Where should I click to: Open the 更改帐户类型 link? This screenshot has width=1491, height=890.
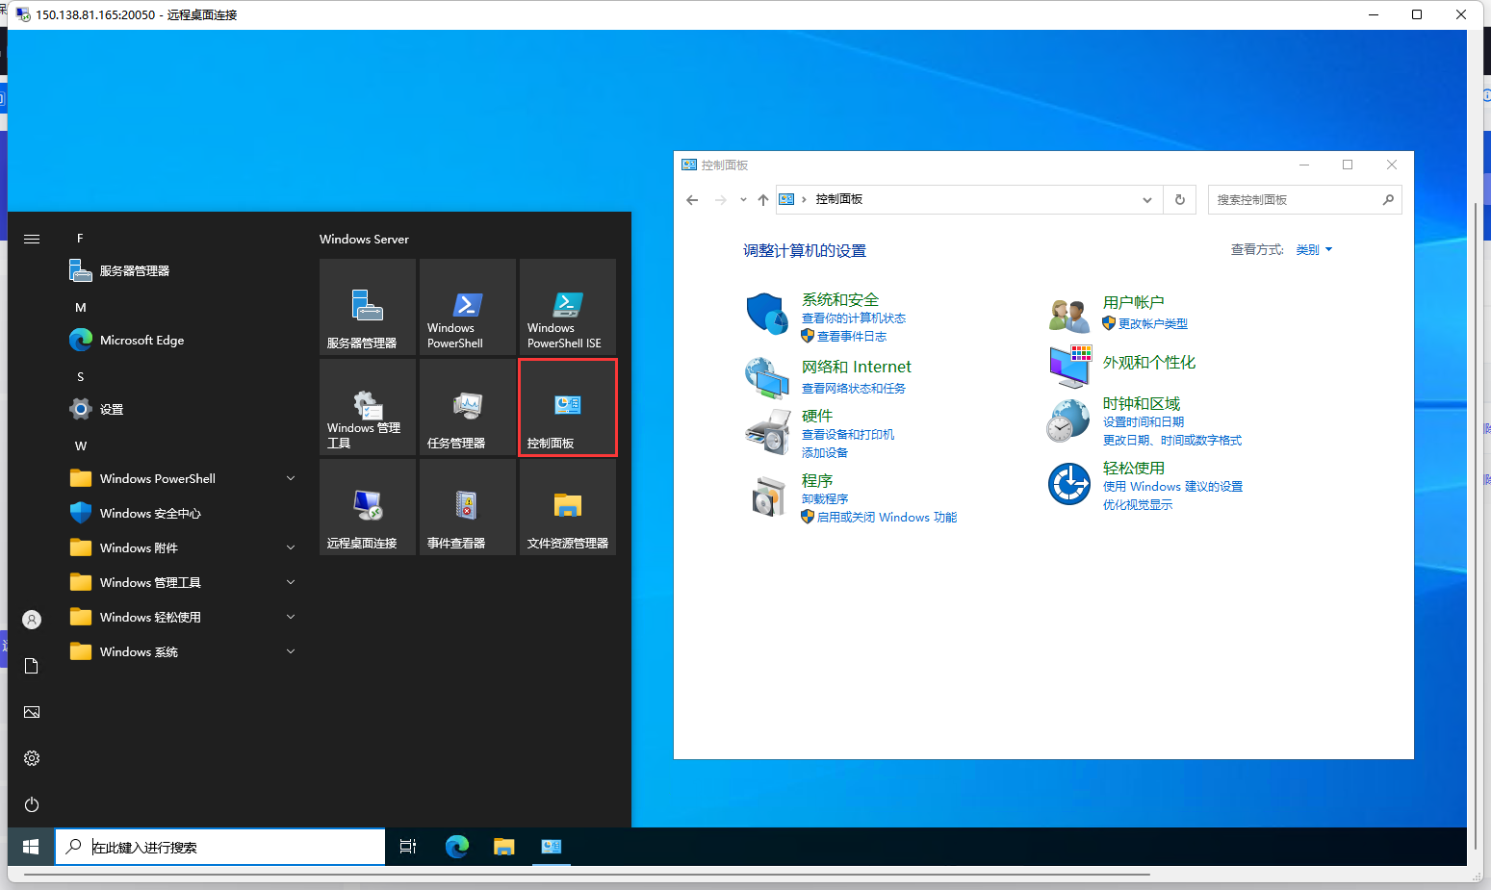click(1153, 324)
